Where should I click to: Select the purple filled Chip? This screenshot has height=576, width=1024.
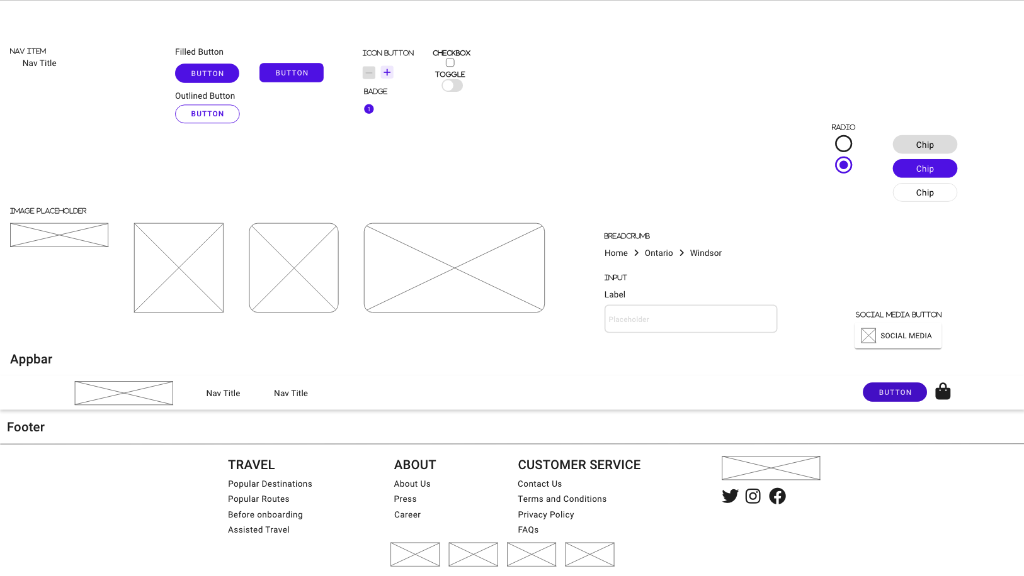coord(924,169)
